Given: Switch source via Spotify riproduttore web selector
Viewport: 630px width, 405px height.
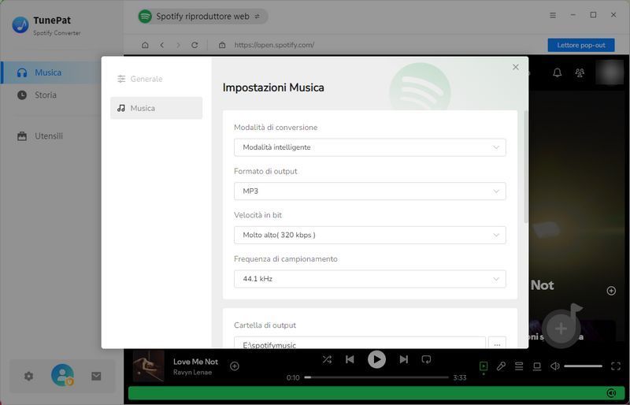Looking at the screenshot, I should click(x=202, y=17).
